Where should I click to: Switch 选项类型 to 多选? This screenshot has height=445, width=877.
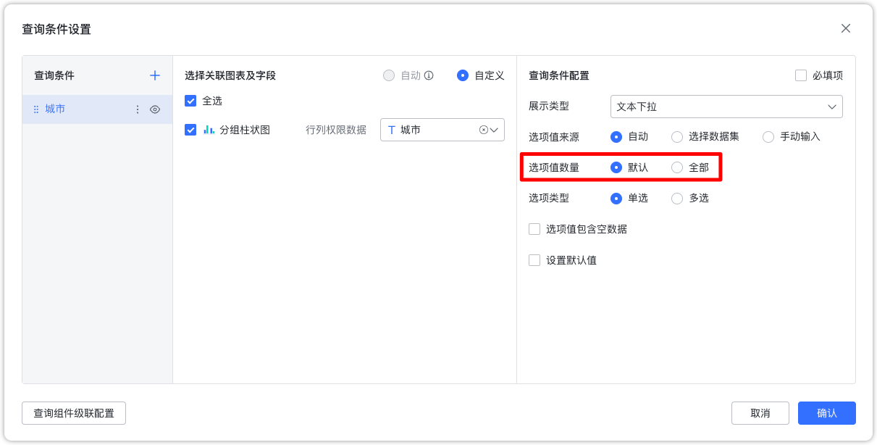676,198
